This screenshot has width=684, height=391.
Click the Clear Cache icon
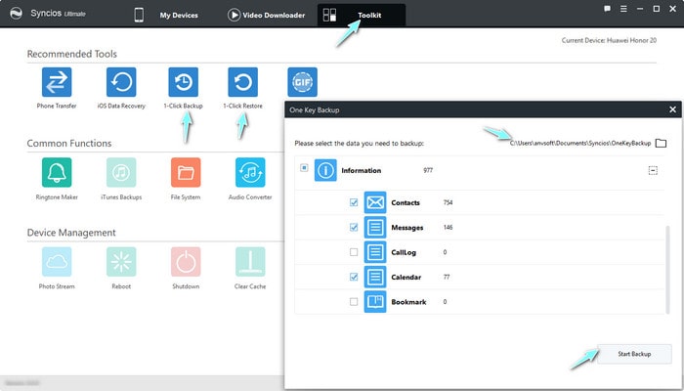pos(250,262)
